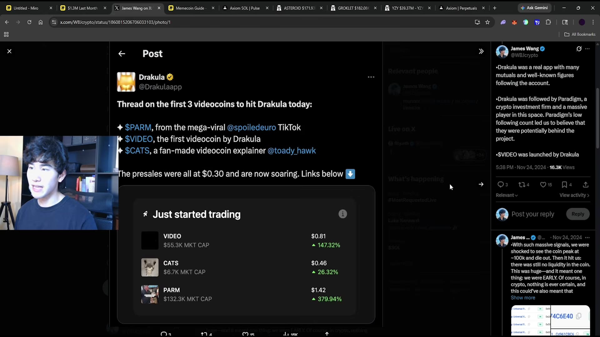This screenshot has height=337, width=600.
Task: Click the reply icon with 3 replies
Action: (502, 185)
